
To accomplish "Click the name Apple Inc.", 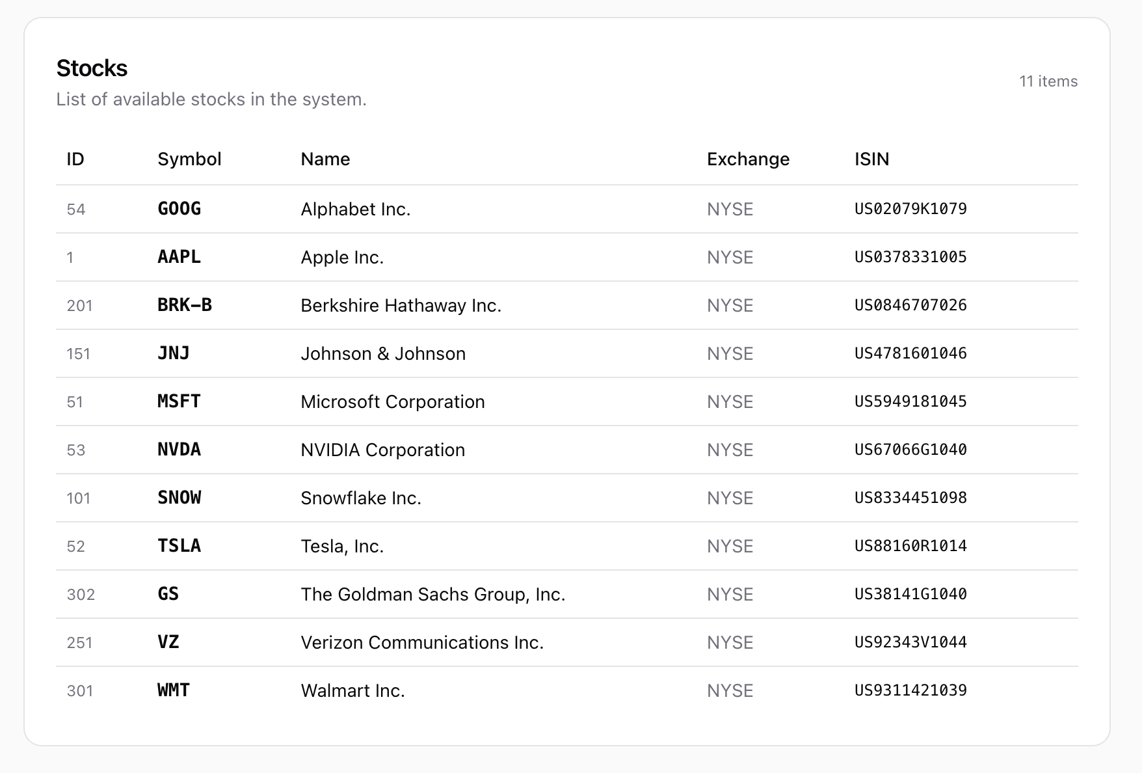I will (x=342, y=257).
